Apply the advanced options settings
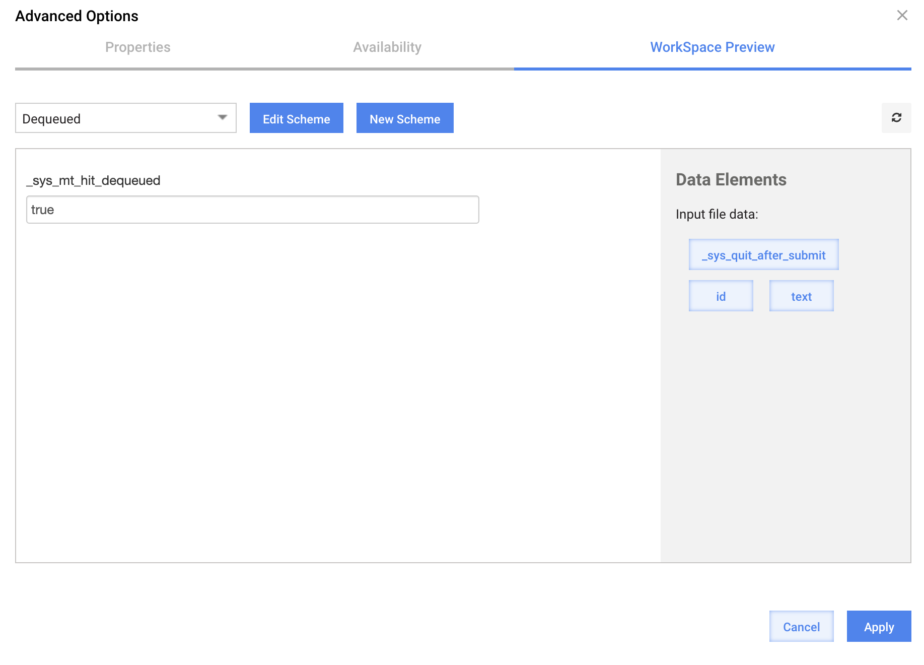The image size is (924, 665). pyautogui.click(x=879, y=627)
